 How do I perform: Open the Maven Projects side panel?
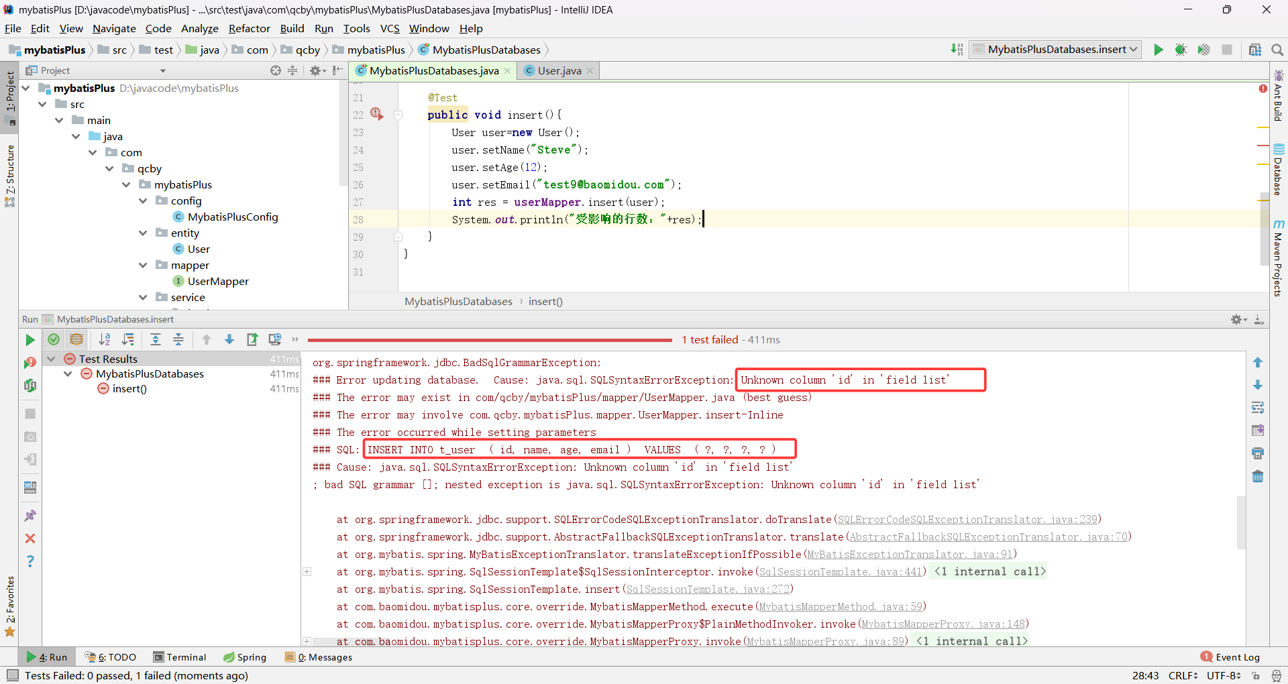(1279, 258)
